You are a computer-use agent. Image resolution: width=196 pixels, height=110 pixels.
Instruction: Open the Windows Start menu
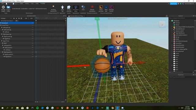pyautogui.click(x=2, y=108)
